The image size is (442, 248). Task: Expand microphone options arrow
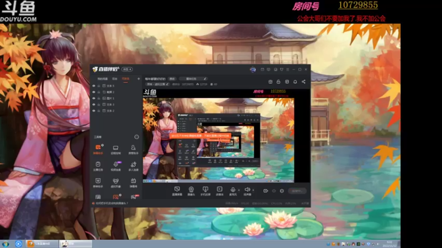tap(239, 190)
